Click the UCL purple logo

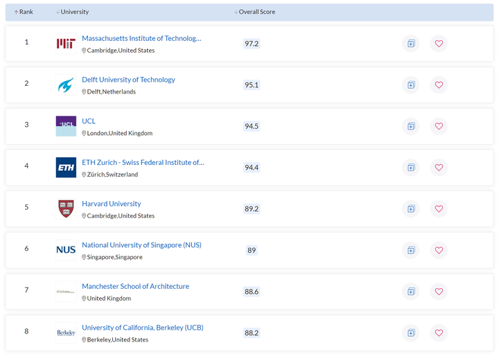click(x=66, y=126)
